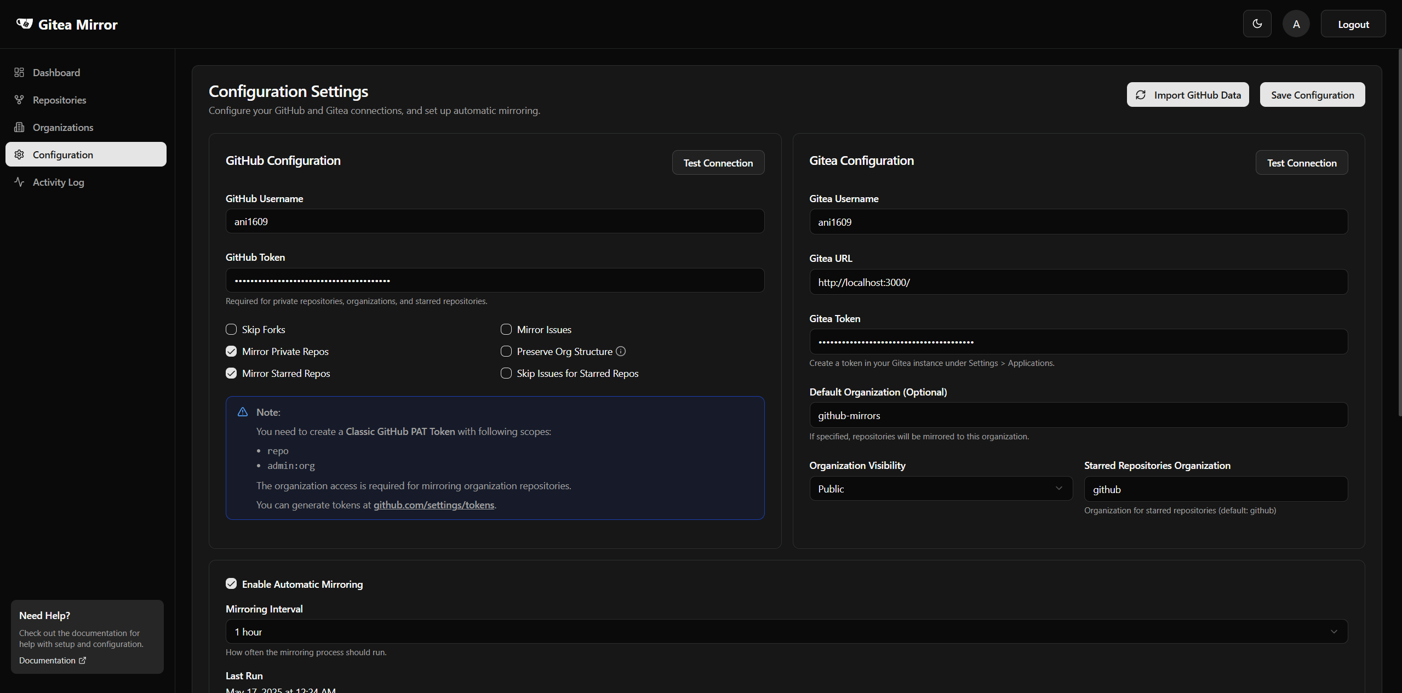Open the user avatar 'A' menu
The width and height of the screenshot is (1402, 693).
pyautogui.click(x=1296, y=24)
